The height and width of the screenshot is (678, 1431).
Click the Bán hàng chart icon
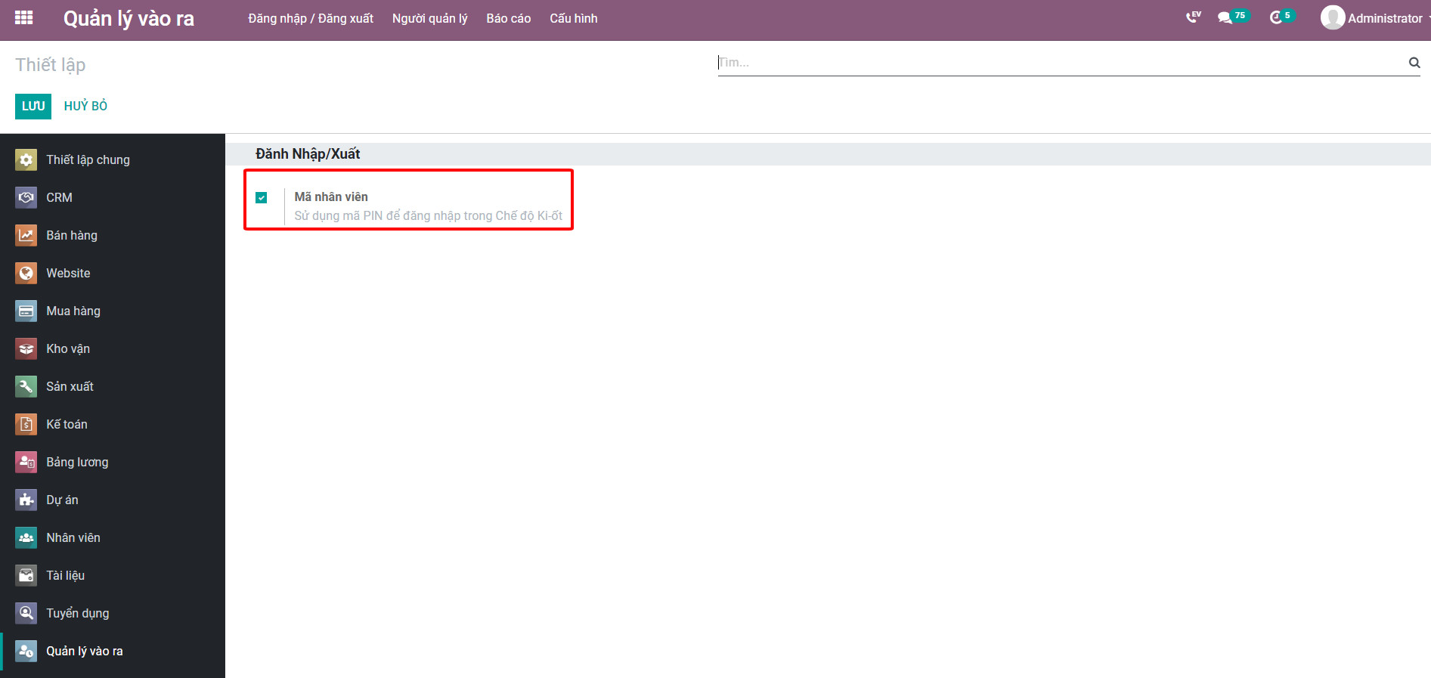coord(26,235)
